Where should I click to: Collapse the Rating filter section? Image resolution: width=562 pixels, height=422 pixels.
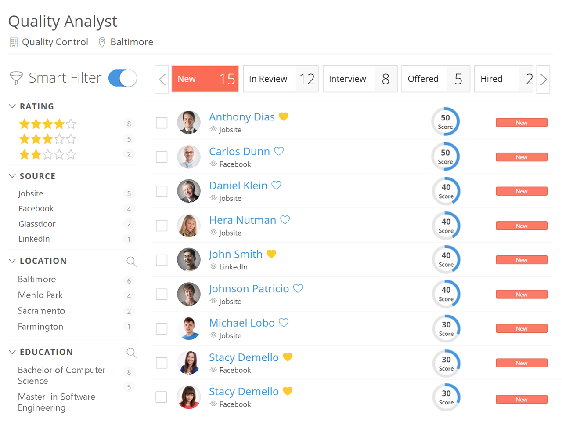[x=12, y=106]
